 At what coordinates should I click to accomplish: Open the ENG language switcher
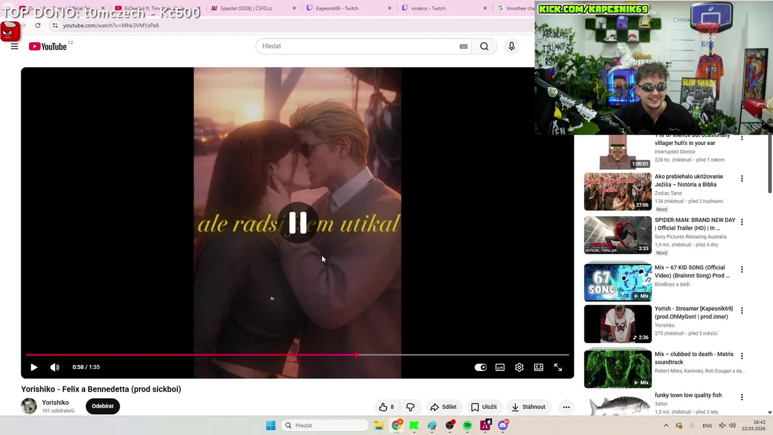707,425
